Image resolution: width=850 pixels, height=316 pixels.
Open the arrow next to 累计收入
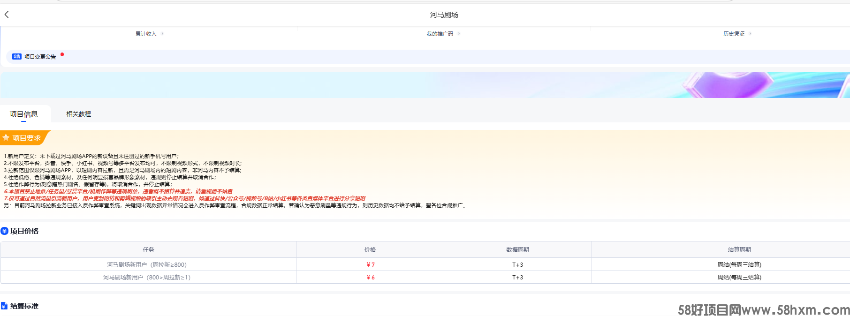(x=162, y=34)
